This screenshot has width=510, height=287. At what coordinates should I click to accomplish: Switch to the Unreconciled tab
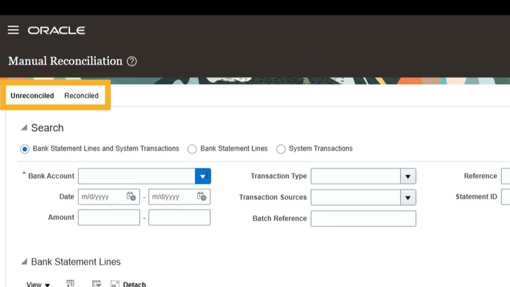click(32, 96)
